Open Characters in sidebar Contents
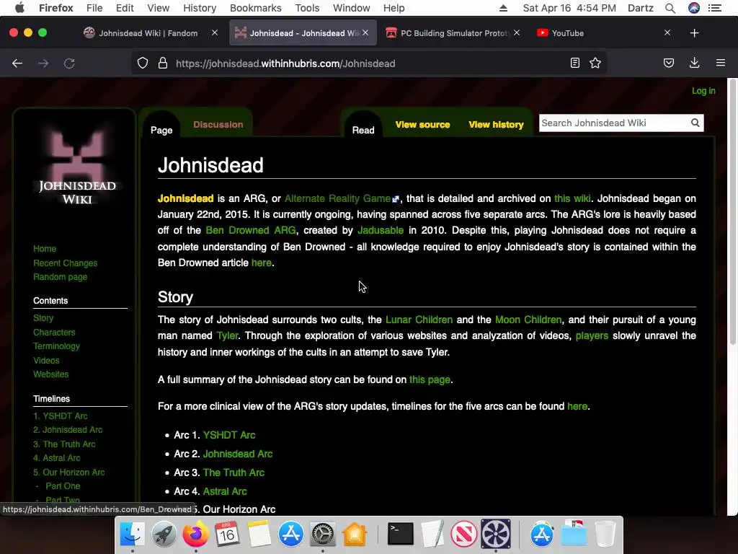Image resolution: width=738 pixels, height=554 pixels. [54, 332]
